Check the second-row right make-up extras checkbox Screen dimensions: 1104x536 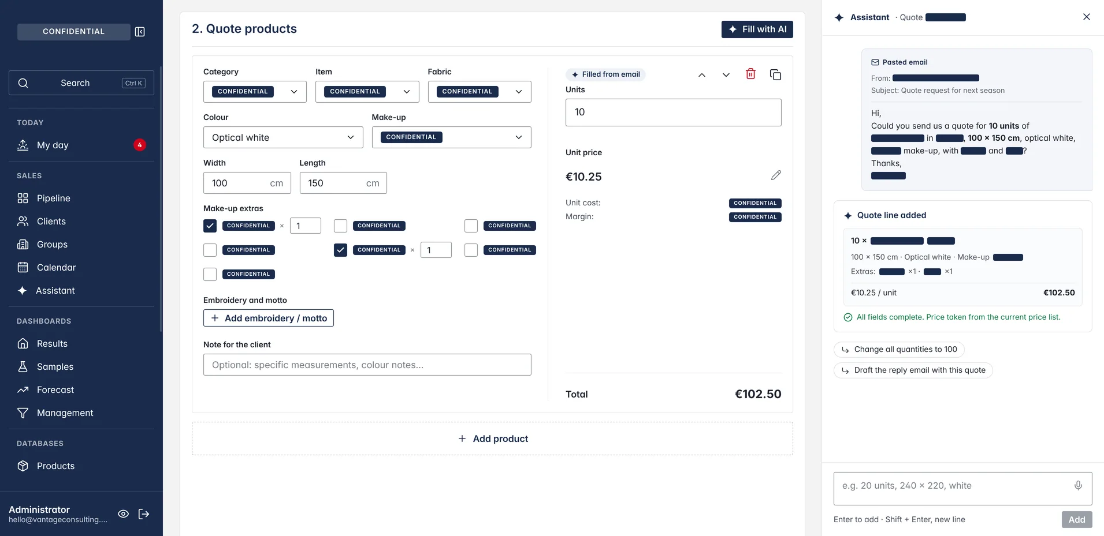(471, 250)
